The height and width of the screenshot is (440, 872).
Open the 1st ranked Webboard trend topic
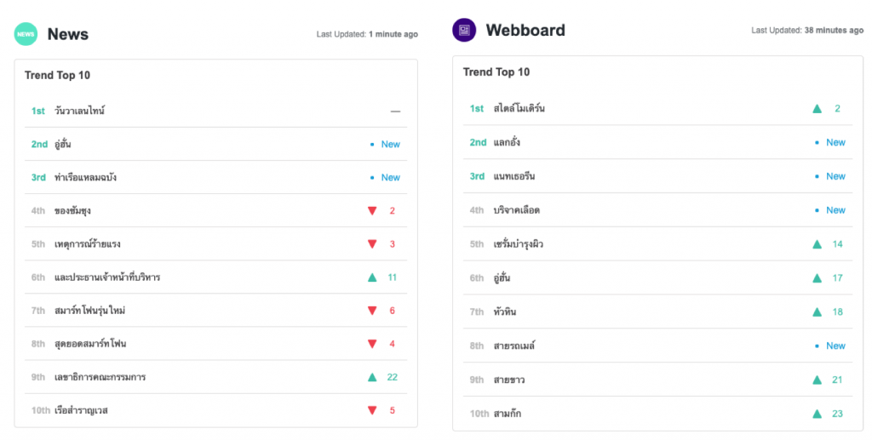(519, 109)
